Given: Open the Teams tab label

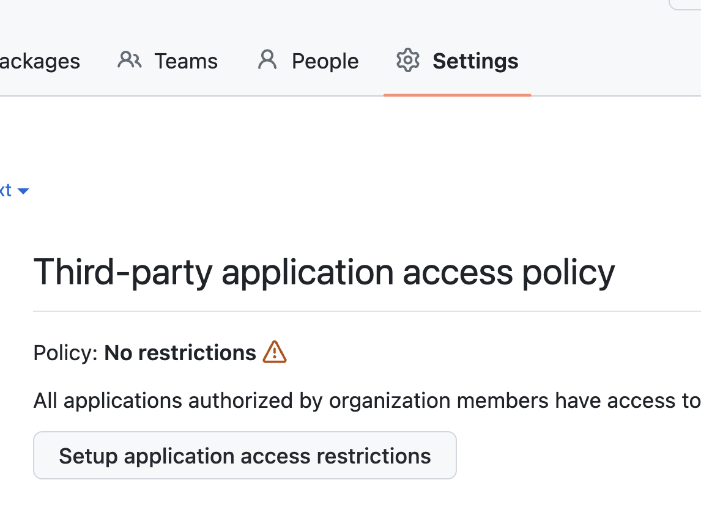Looking at the screenshot, I should point(186,61).
